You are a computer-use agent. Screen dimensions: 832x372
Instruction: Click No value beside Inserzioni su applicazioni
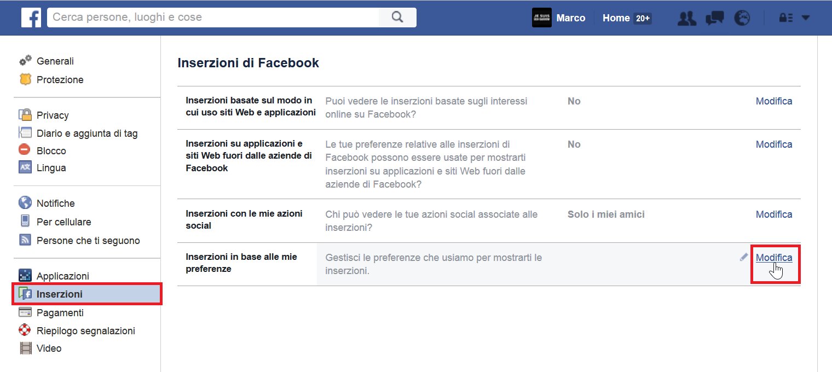(574, 144)
